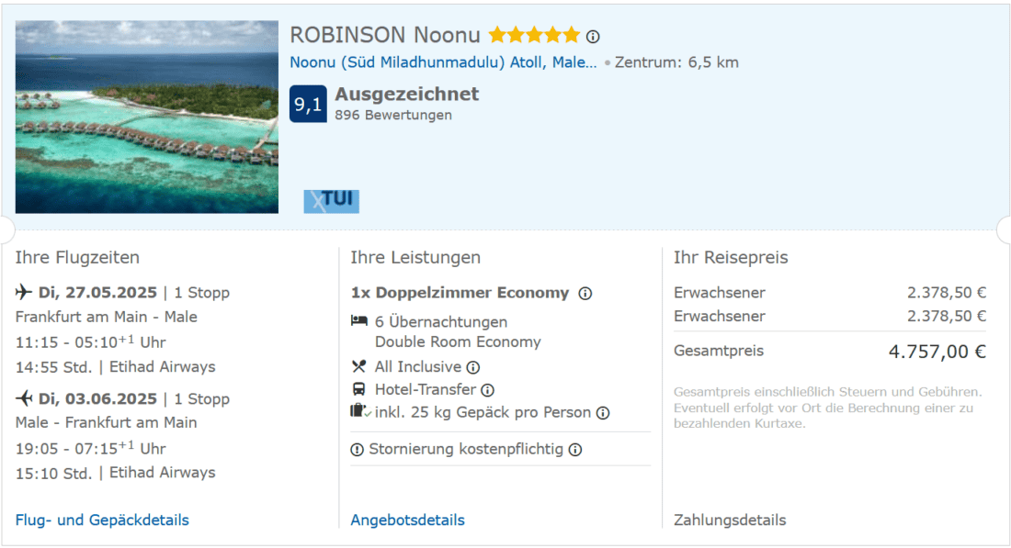Expand Zahlungsdetails section
The width and height of the screenshot is (1011, 548).
(730, 520)
